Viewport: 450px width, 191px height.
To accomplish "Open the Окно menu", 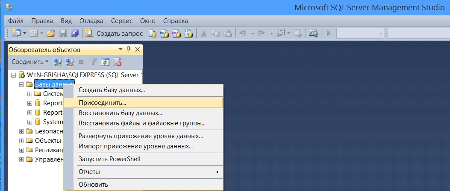I will 148,21.
